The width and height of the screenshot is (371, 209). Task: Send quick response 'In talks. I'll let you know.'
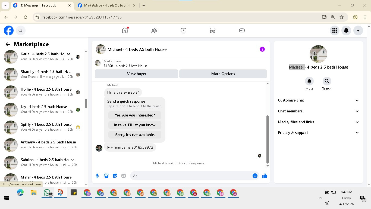[135, 125]
